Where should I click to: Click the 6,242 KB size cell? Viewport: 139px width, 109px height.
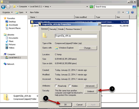coord(125,22)
